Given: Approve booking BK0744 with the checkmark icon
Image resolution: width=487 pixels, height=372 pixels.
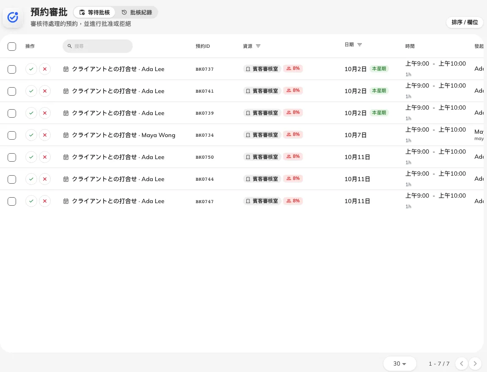Looking at the screenshot, I should [31, 179].
